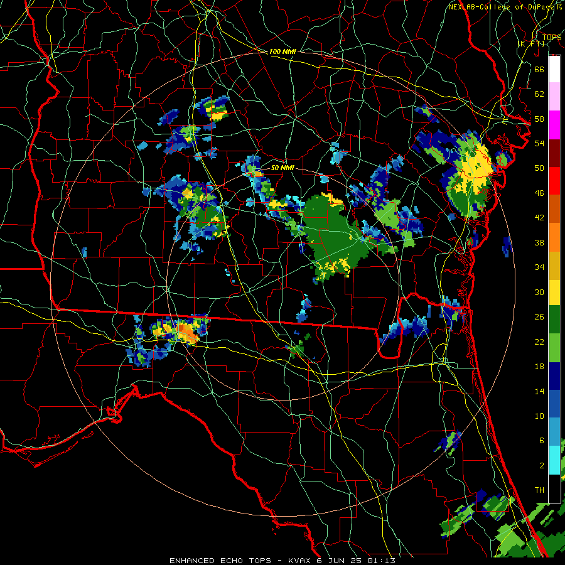Click the white swatch atop the legend

(x=554, y=69)
